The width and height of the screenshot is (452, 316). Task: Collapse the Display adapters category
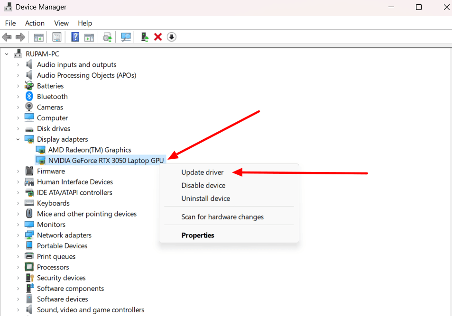tap(18, 139)
